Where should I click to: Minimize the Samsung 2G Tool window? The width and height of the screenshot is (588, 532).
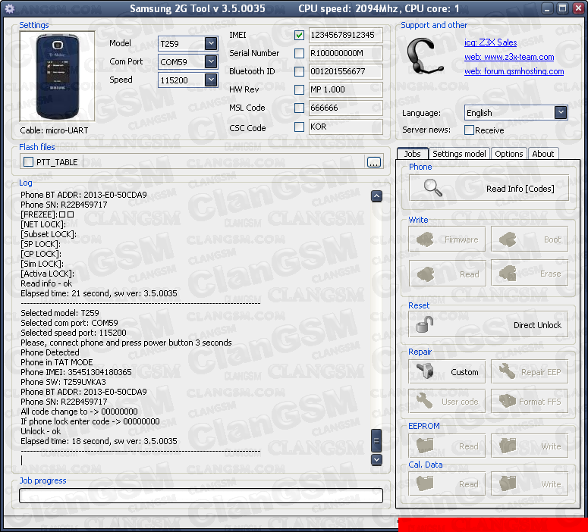point(547,8)
